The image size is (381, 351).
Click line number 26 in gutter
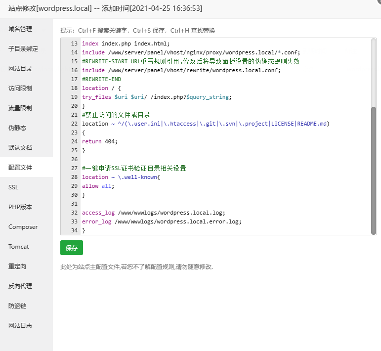point(74,160)
